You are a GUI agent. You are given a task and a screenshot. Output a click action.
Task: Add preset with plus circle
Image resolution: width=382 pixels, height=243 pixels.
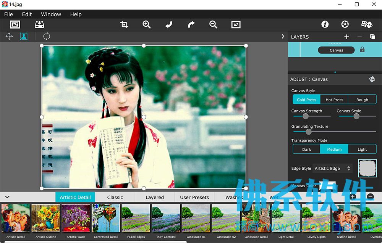(353, 197)
